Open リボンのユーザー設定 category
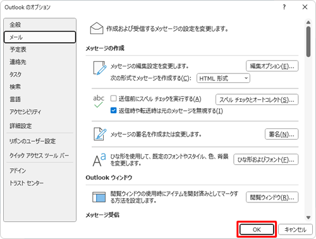Image resolution: width=316 pixels, height=239 pixels. [x=40, y=141]
